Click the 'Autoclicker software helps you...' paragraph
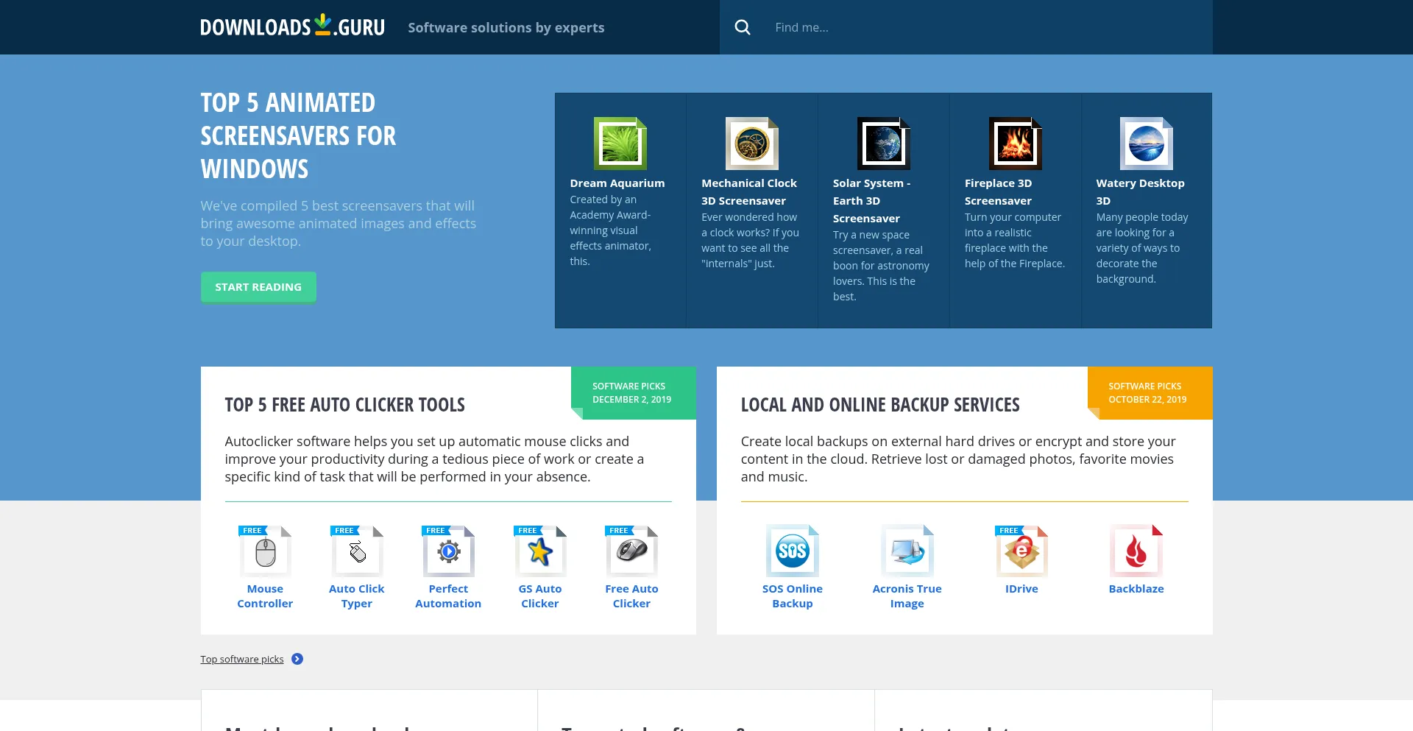Screen dimensions: 1413x731 pos(434,459)
